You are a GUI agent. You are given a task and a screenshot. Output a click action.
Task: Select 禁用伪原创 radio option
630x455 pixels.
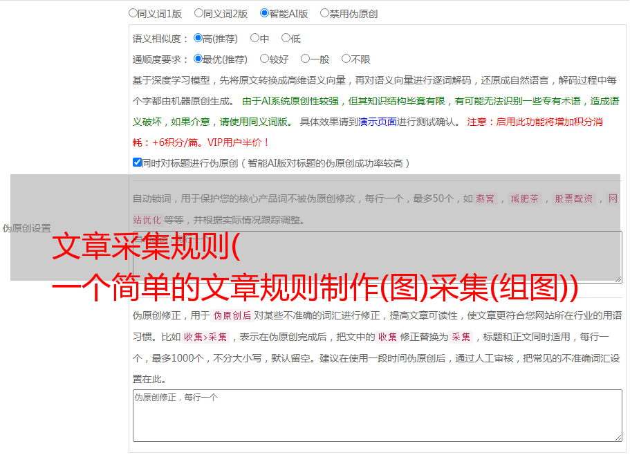(324, 13)
